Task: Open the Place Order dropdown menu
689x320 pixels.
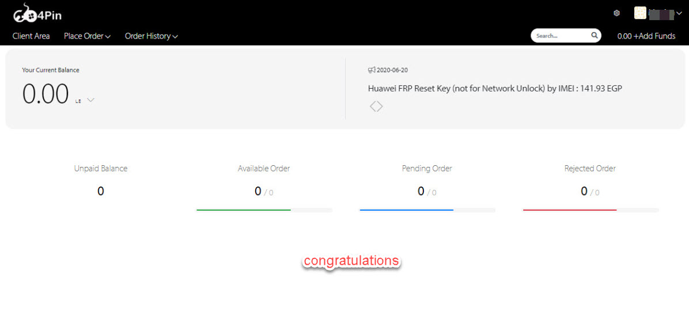Action: click(x=87, y=36)
